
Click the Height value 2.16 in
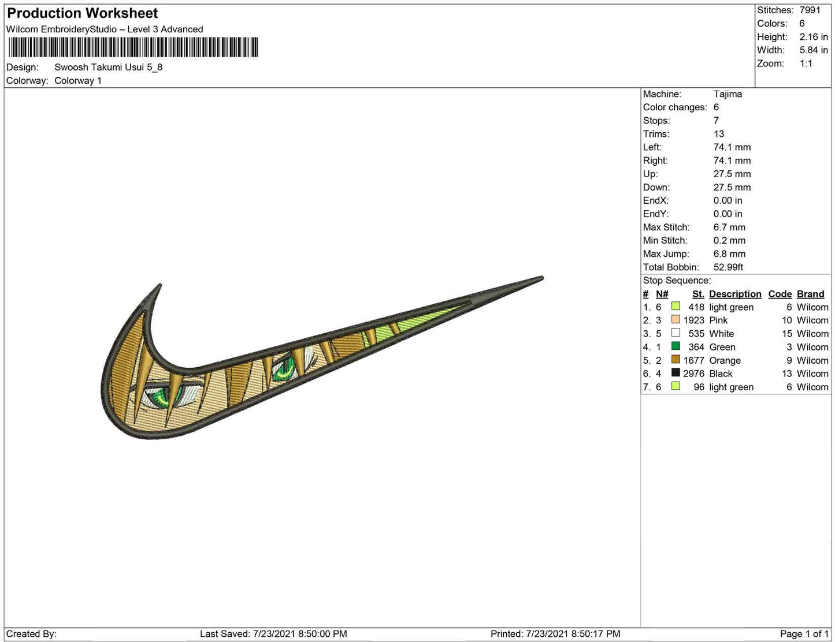pos(814,37)
